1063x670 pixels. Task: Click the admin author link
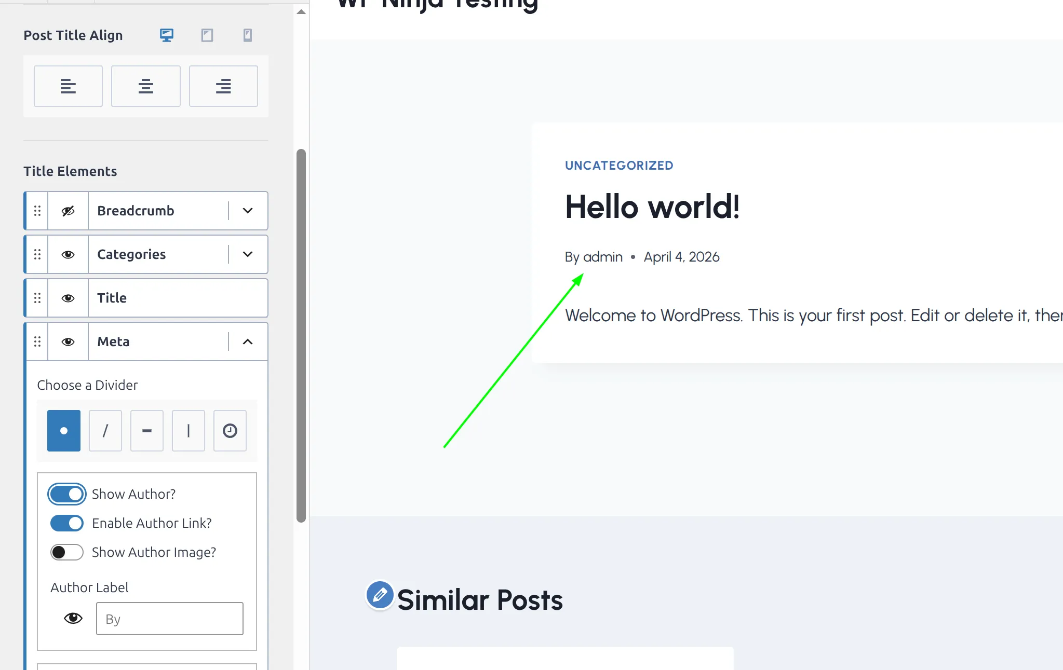(x=602, y=257)
